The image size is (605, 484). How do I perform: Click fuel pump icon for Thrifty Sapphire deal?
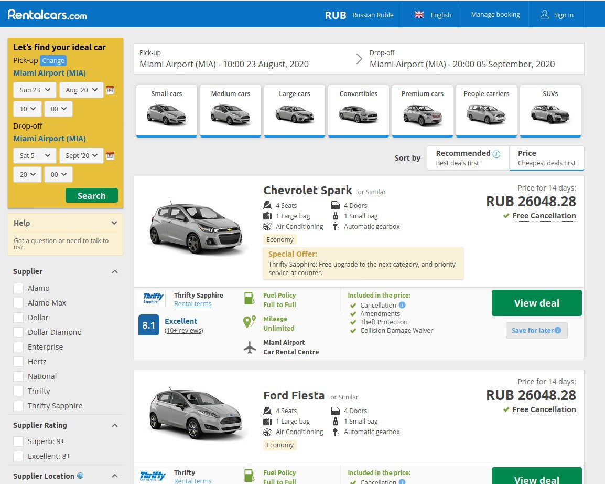249,299
